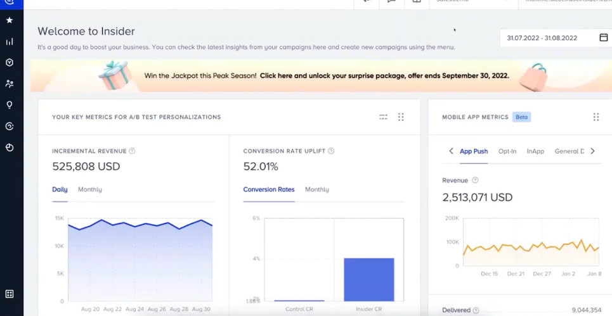Click the Conversion Rate Uplift info icon
Image resolution: width=612 pixels, height=316 pixels.
tap(331, 151)
